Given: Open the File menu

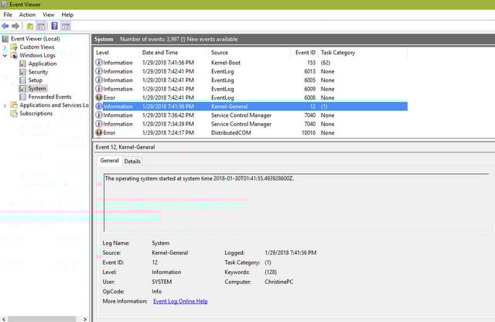Looking at the screenshot, I should [x=8, y=15].
